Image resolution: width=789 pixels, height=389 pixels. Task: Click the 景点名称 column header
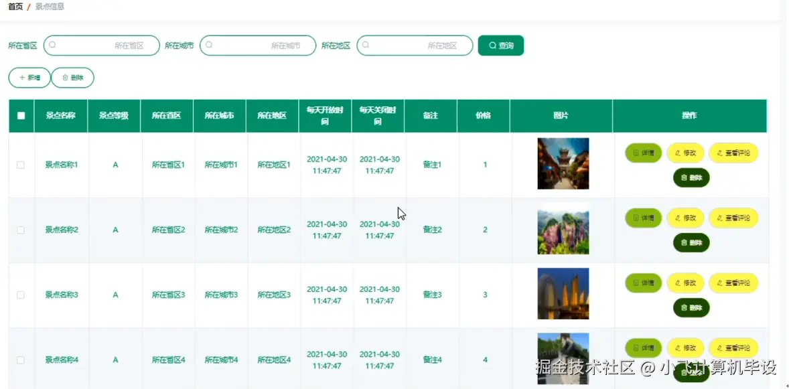[x=61, y=116]
